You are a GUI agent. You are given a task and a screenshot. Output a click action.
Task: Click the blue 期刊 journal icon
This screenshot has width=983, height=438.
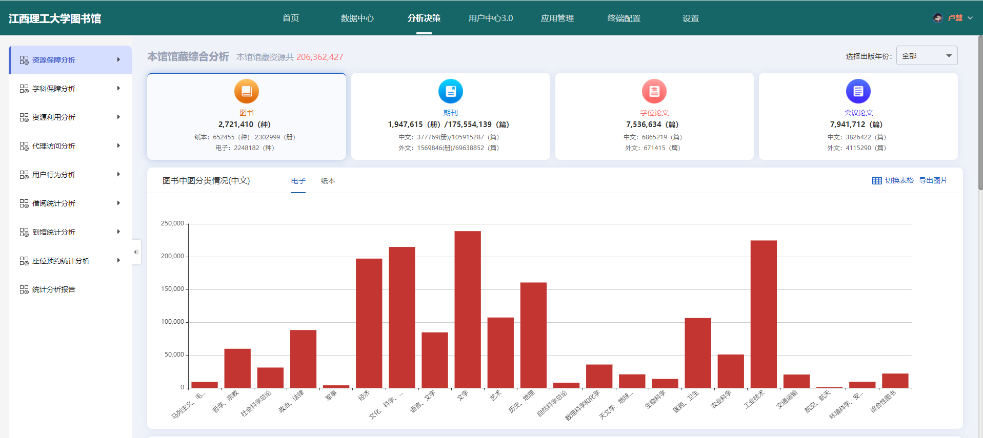450,91
